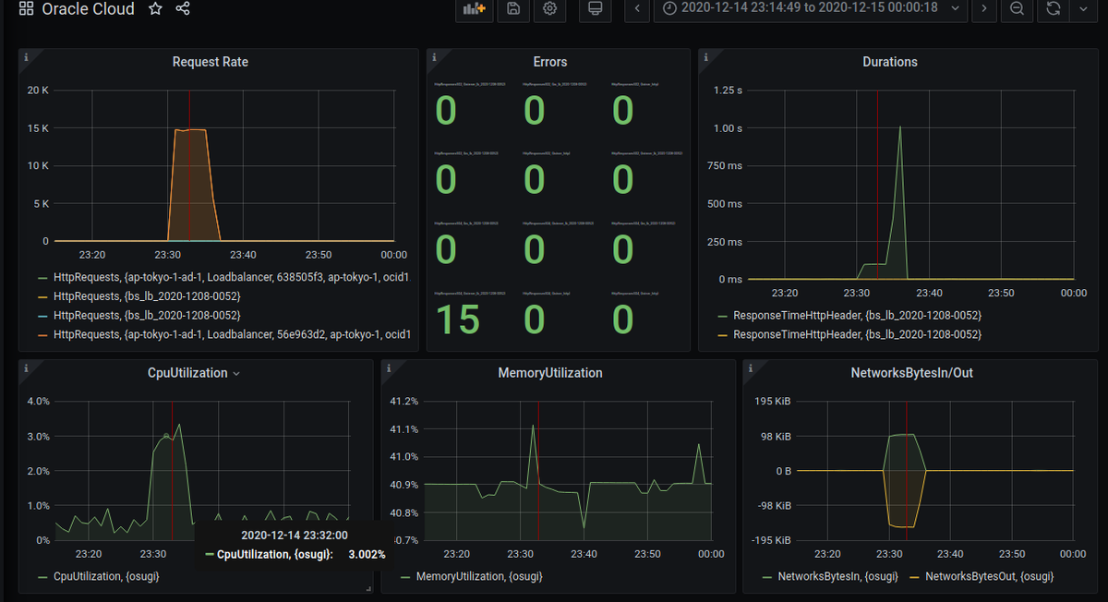This screenshot has width=1108, height=602.
Task: Click the MemoryUtilization {osugi} legend color line
Action: click(406, 576)
